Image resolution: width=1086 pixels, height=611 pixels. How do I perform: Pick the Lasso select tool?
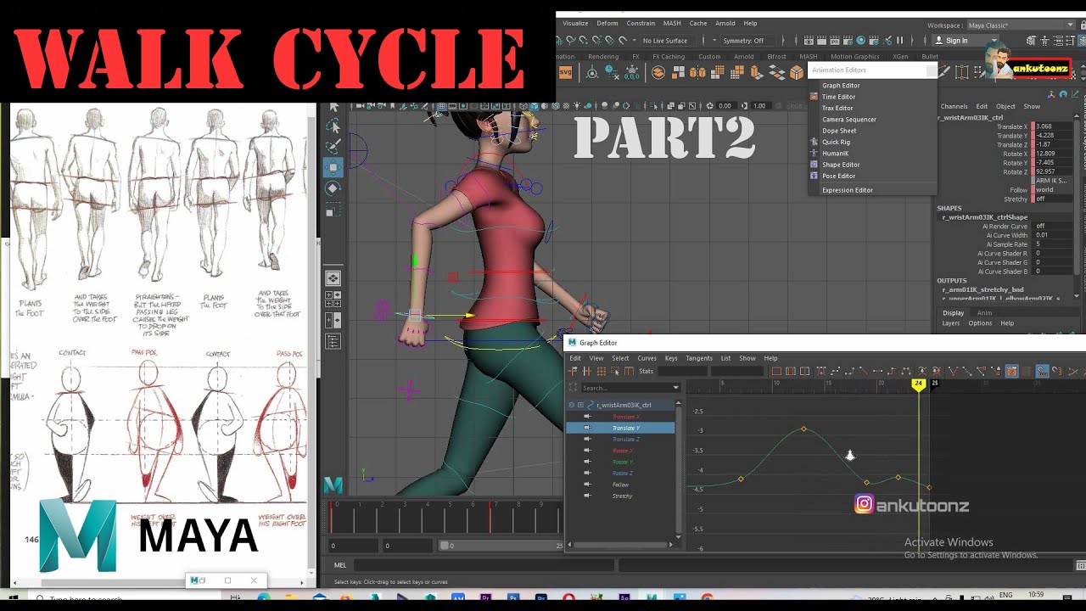click(x=333, y=126)
